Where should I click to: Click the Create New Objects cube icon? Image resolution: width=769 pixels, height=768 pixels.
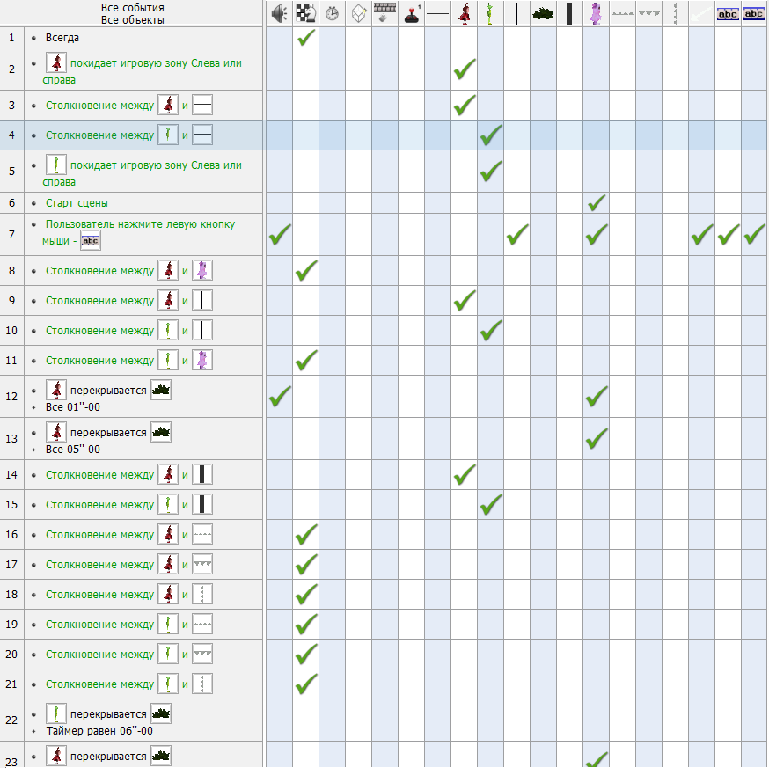358,13
